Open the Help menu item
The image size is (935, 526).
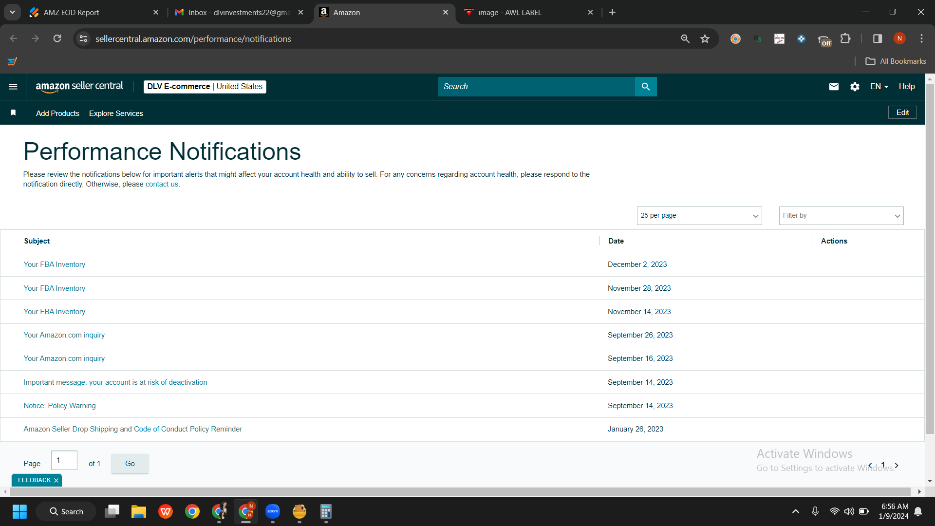coord(907,87)
